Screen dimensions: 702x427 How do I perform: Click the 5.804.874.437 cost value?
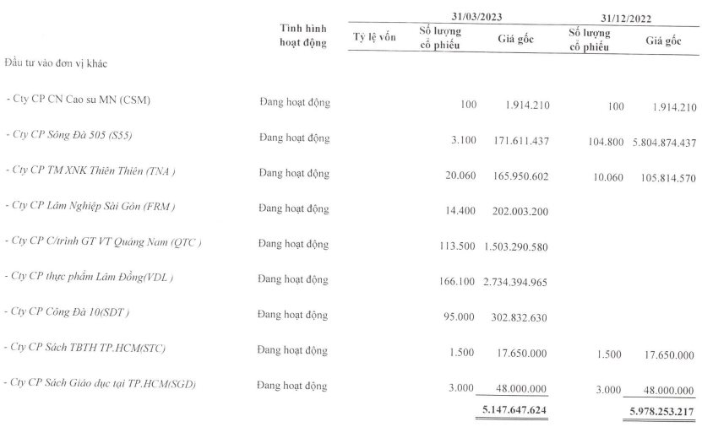click(x=664, y=143)
